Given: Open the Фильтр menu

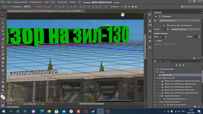Looking at the screenshot, I should pyautogui.click(x=73, y=2).
